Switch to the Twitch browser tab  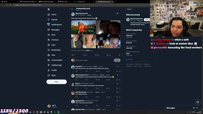pos(66,2)
